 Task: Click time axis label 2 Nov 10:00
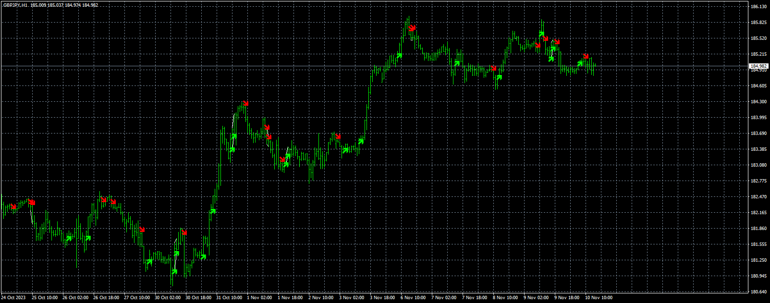321,298
